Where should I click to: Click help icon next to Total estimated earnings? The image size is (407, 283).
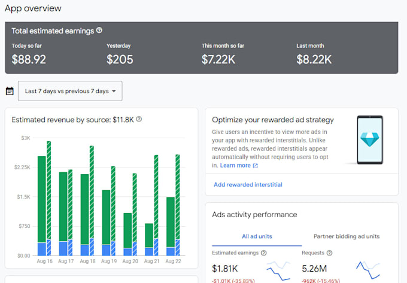(x=99, y=31)
